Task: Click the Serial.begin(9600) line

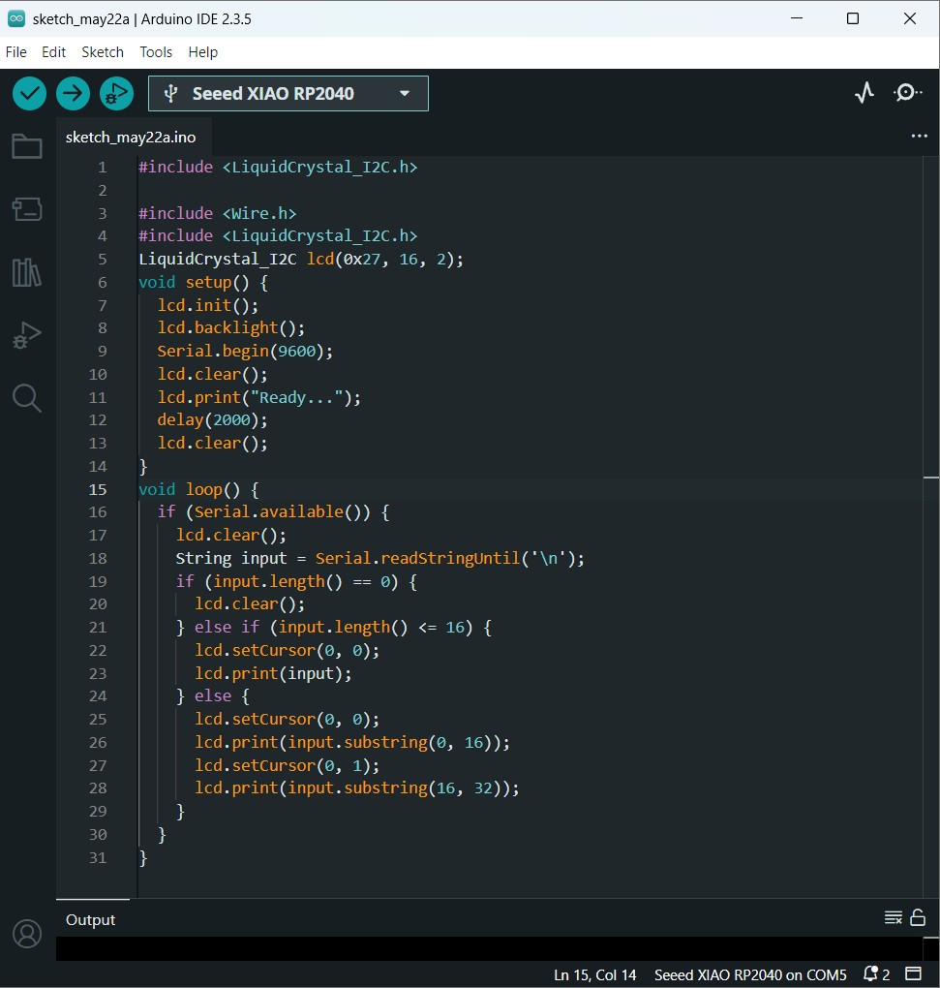Action: point(245,351)
